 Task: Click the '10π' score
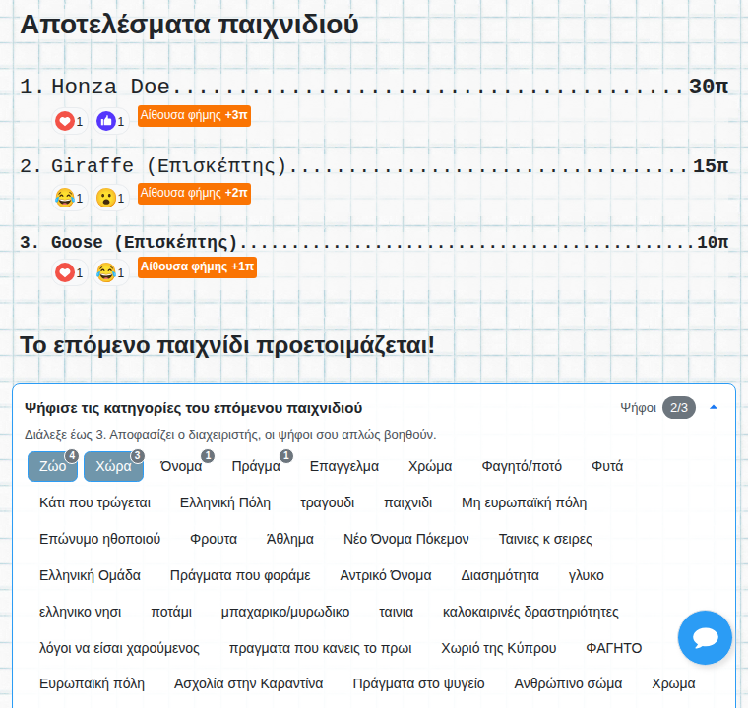[713, 242]
